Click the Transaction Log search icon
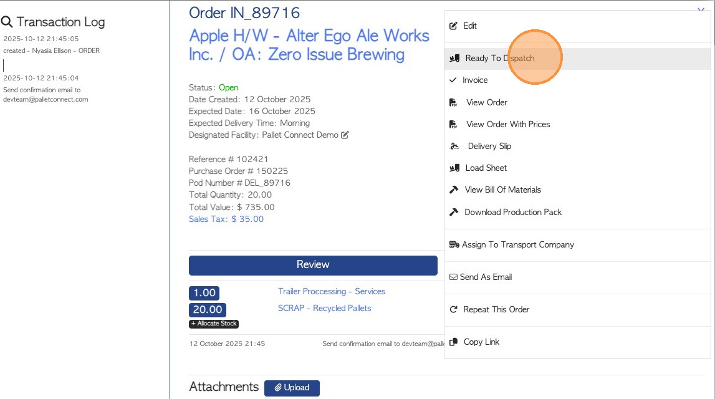Screen dimensions: 715x399 tap(7, 22)
